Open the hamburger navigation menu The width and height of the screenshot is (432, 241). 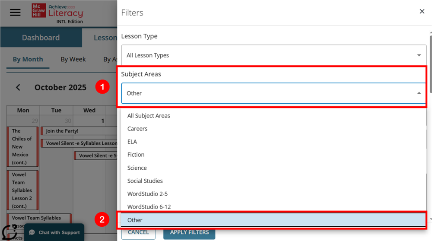pyautogui.click(x=15, y=12)
